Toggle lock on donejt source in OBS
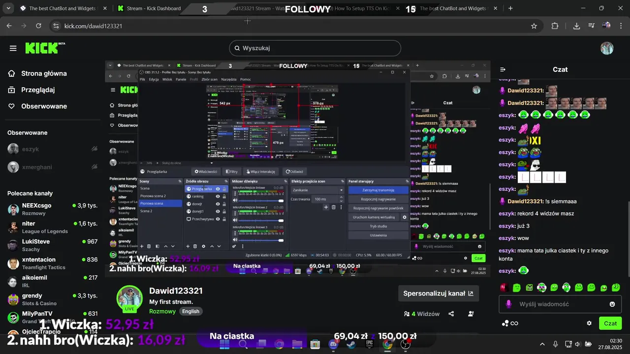Screen dimensions: 630x354 point(224,204)
